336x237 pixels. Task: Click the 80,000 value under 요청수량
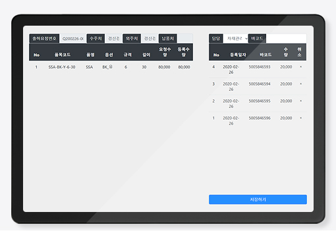tap(164, 67)
